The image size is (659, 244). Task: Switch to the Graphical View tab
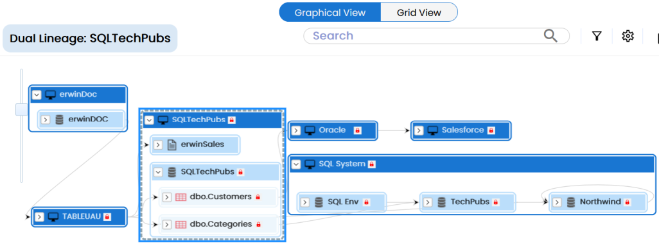[330, 12]
